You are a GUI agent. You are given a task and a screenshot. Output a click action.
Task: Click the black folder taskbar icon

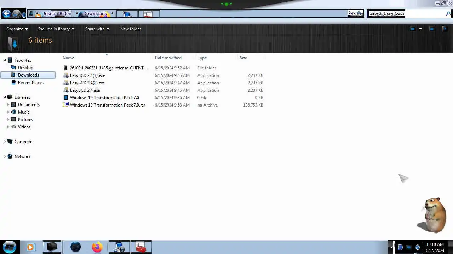click(52, 247)
